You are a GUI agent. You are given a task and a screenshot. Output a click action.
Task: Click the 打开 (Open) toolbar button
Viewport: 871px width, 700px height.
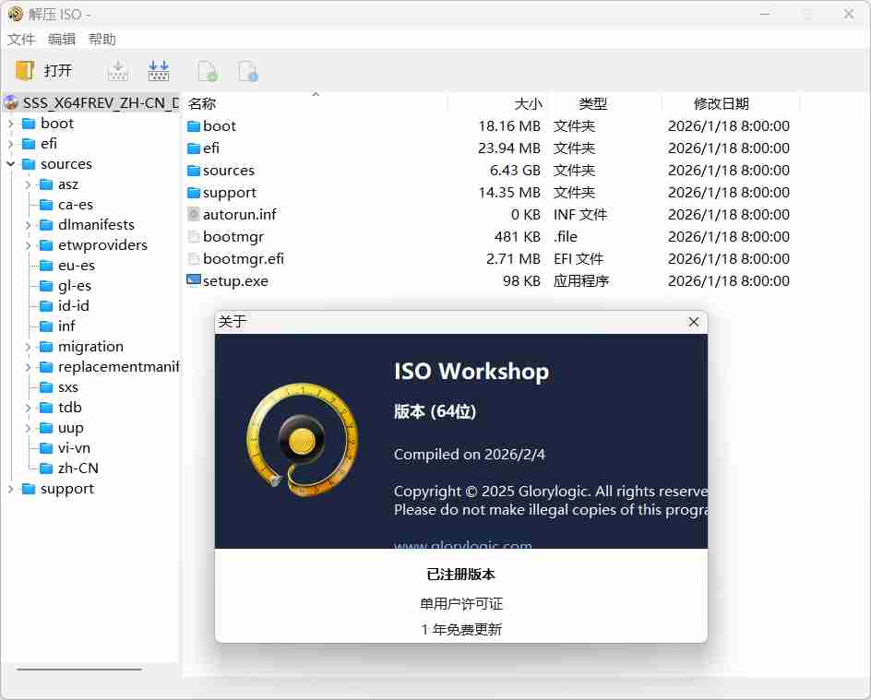click(44, 71)
